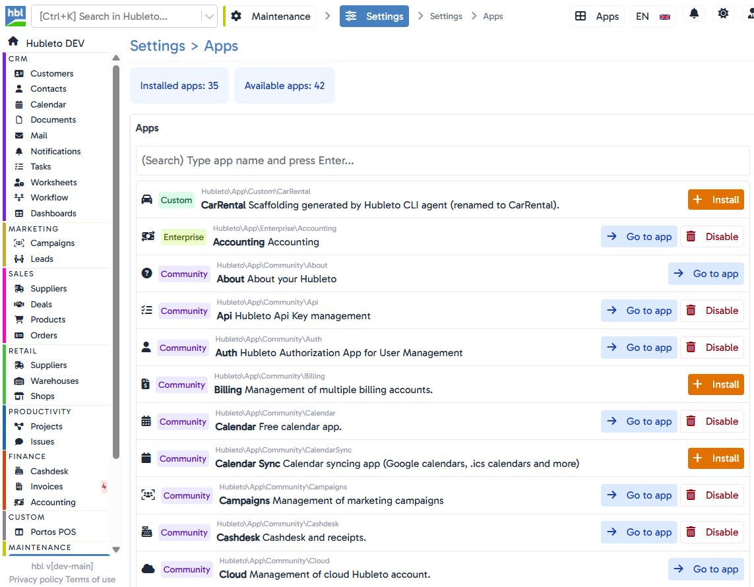Disable the Campaigns app
The image size is (754, 587).
[x=712, y=495]
